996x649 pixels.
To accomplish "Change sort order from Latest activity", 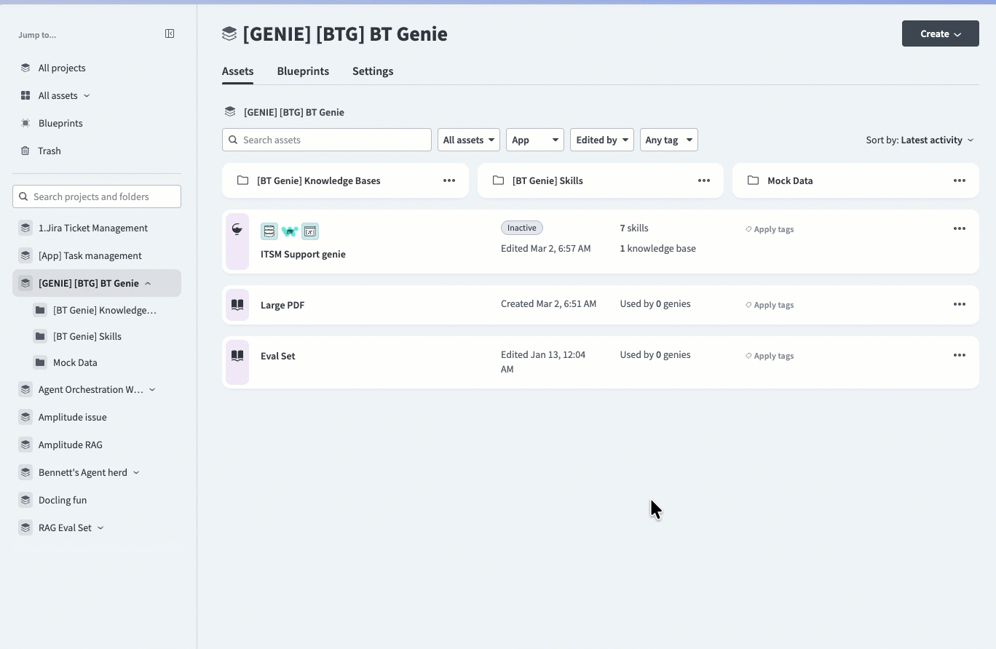I will click(920, 140).
